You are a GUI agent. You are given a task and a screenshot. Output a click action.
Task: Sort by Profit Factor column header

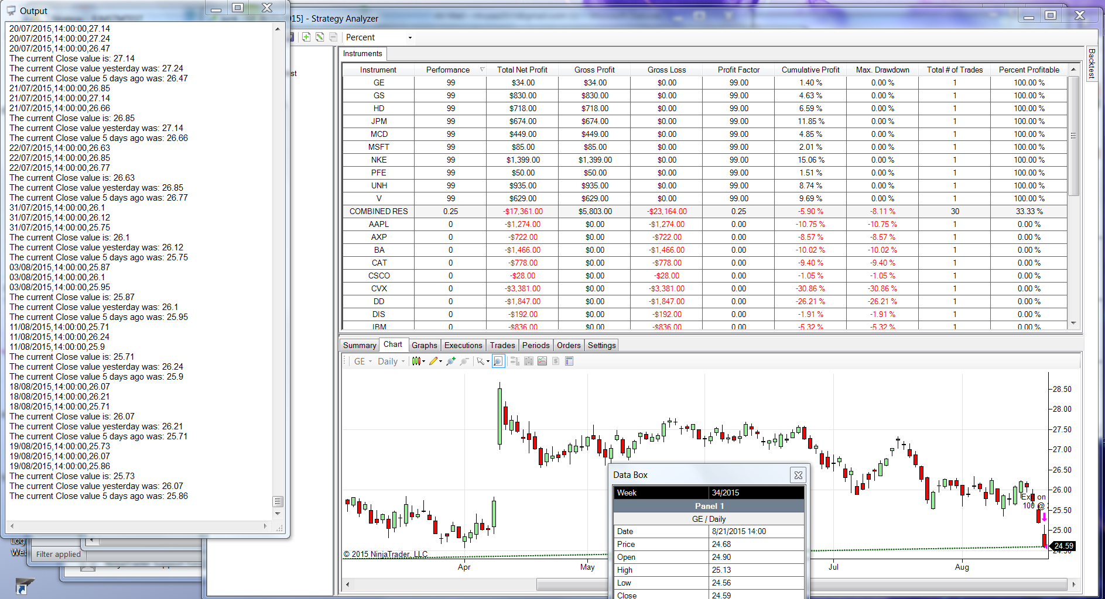[738, 70]
